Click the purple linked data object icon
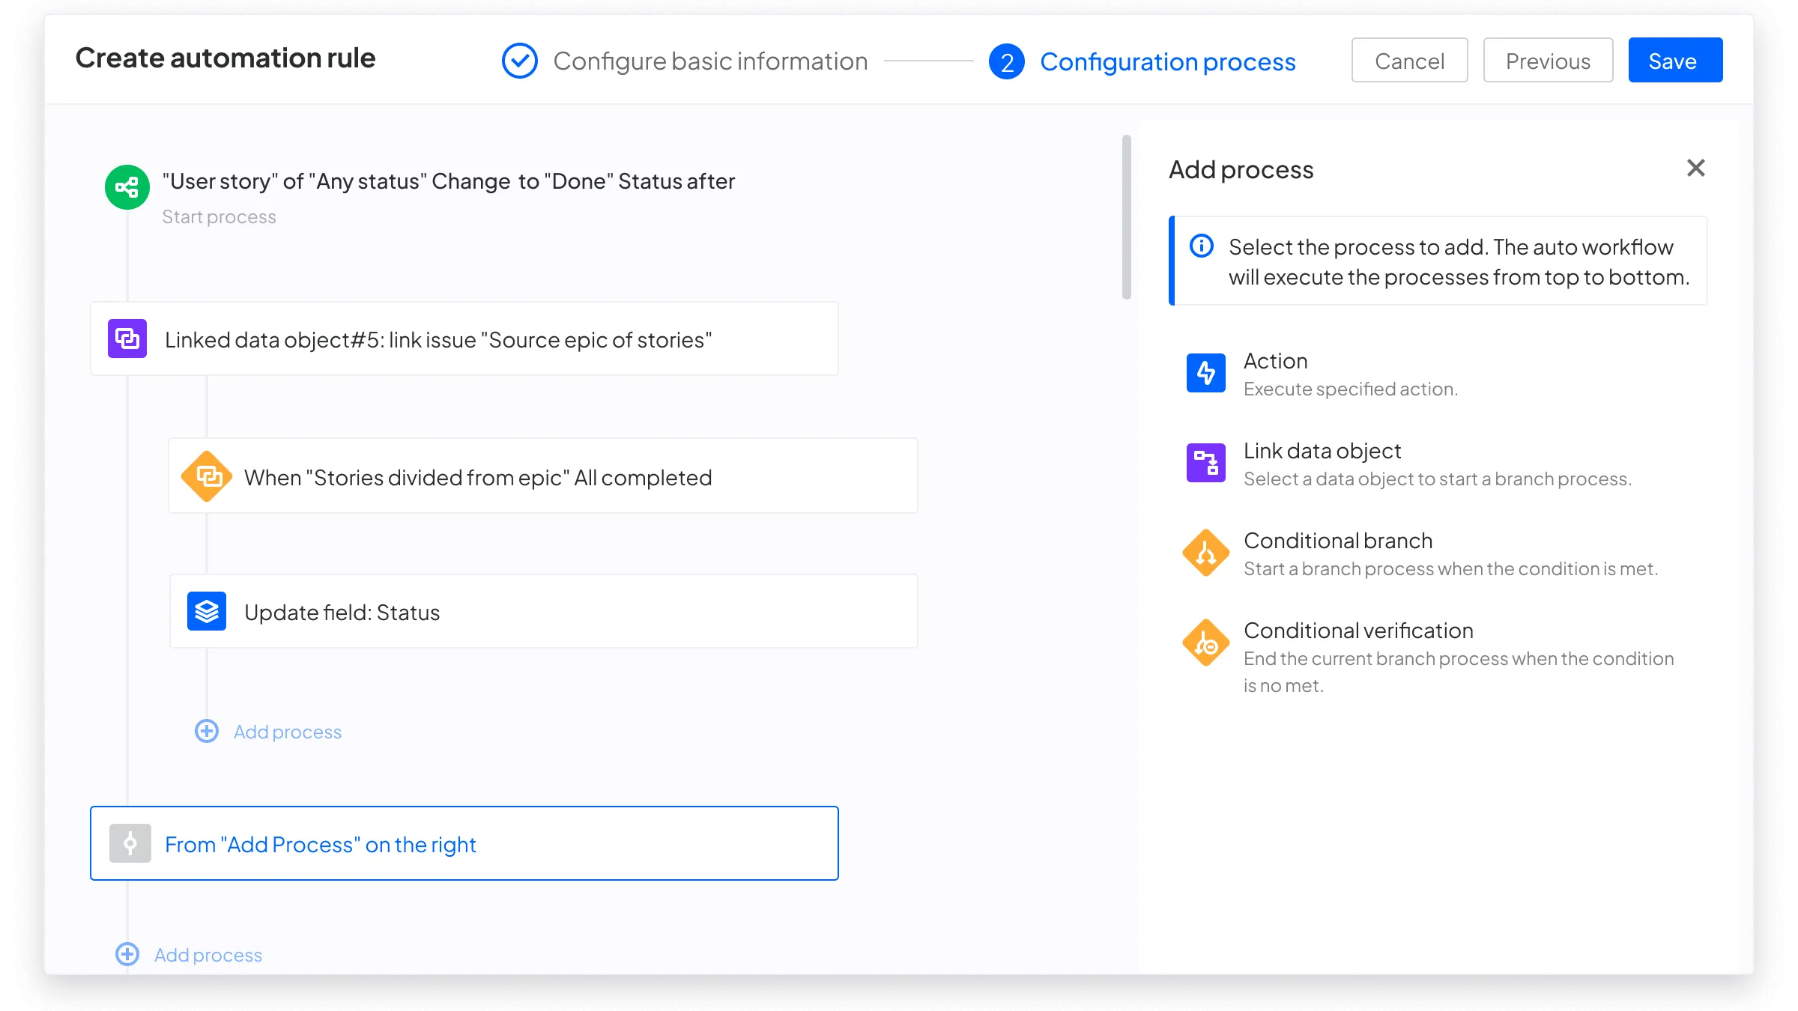1798x1011 pixels. (x=127, y=338)
